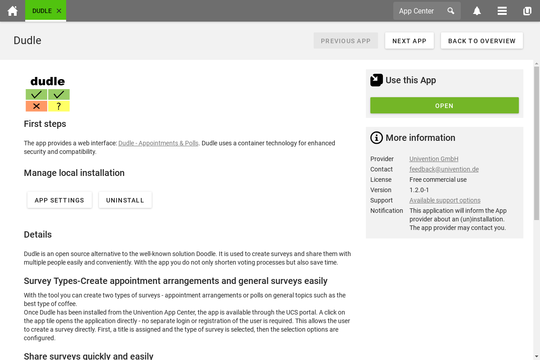540x360 pixels.
Task: Switch to the DUDLE tab
Action: [42, 11]
